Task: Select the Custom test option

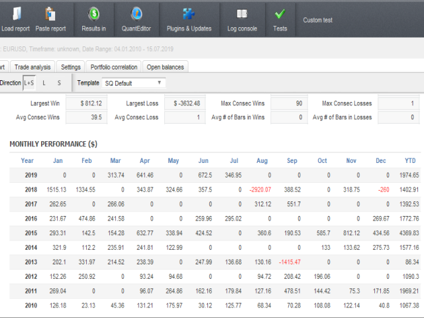Action: [x=317, y=20]
